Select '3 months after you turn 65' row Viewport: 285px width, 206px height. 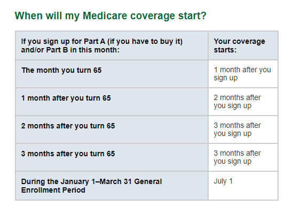pyautogui.click(x=112, y=158)
